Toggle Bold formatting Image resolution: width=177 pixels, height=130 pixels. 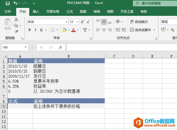[29, 30]
